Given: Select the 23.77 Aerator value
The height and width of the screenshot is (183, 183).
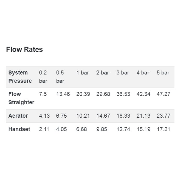Looking at the screenshot, I should (x=163, y=116).
